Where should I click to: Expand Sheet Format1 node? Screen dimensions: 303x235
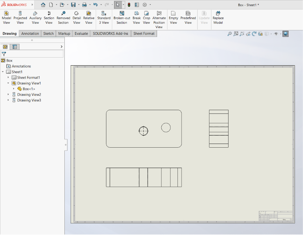pyautogui.click(x=8, y=77)
